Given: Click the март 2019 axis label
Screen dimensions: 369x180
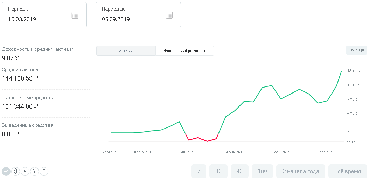Looking at the screenshot, I should coord(111,152).
